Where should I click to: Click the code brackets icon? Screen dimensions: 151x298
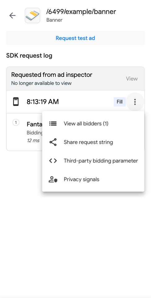point(53,161)
